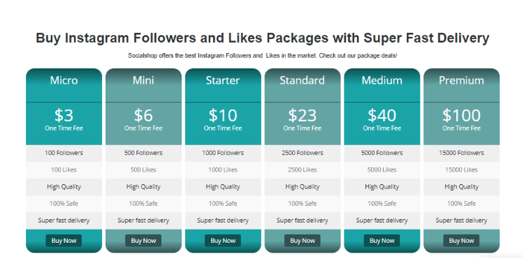The image size is (522, 263).
Task: Click Buy Now under Micro package
Action: click(x=64, y=241)
